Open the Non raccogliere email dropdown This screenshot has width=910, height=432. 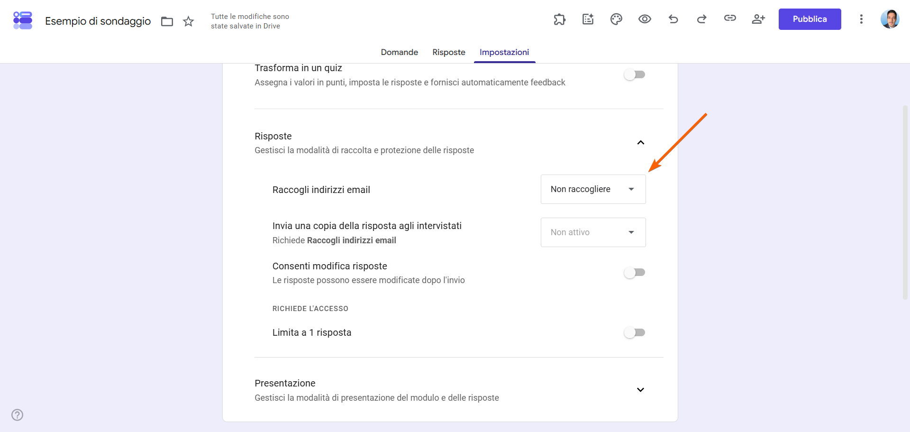coord(593,189)
